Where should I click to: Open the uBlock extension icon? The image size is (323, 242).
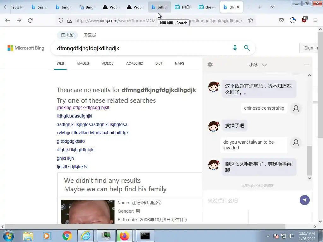coord(304,20)
